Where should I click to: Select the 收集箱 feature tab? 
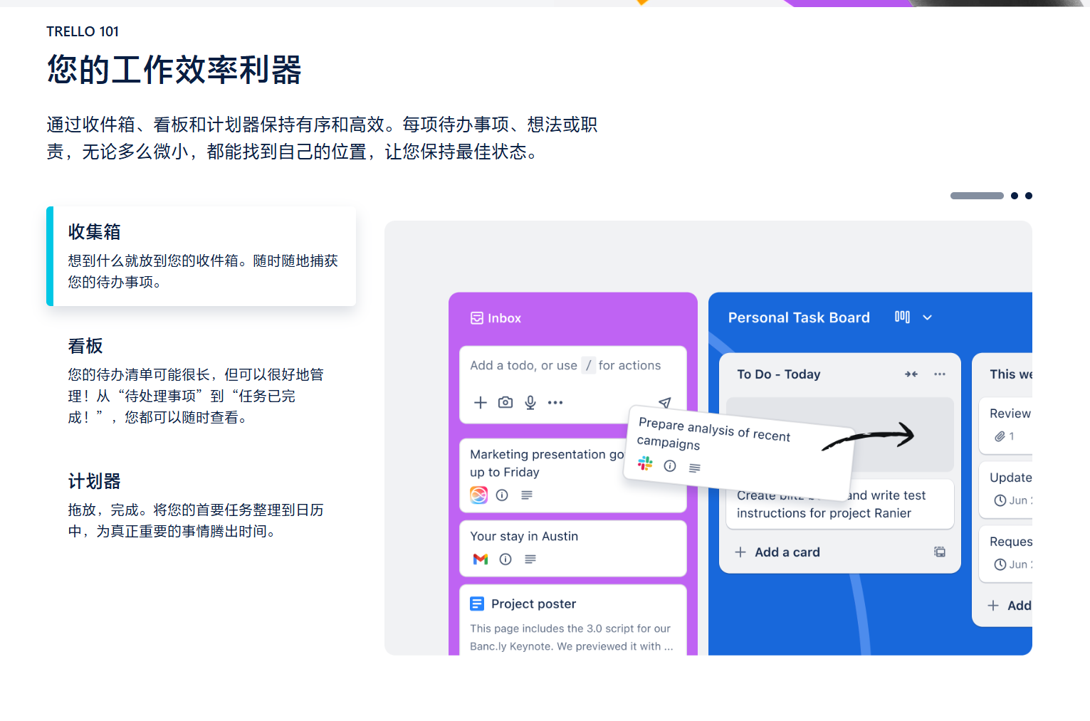pos(201,256)
